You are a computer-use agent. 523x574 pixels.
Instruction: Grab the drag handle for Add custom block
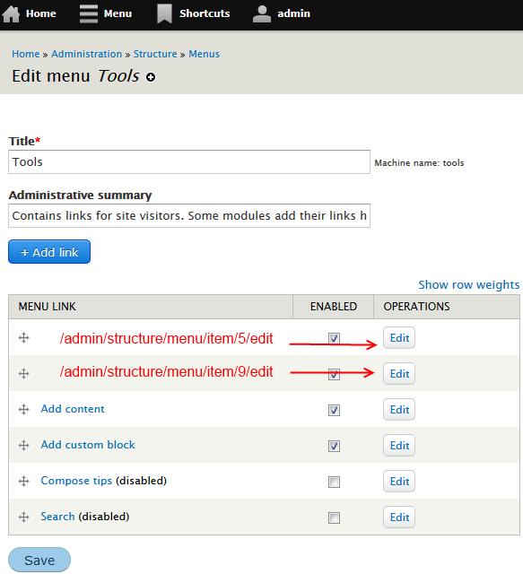tap(24, 445)
